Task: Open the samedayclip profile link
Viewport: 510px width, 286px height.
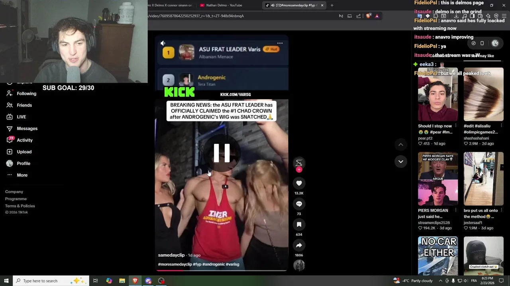Action: (x=171, y=255)
